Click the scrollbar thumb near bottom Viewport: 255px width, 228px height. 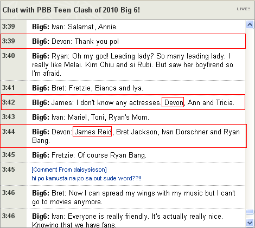[x=250, y=212]
